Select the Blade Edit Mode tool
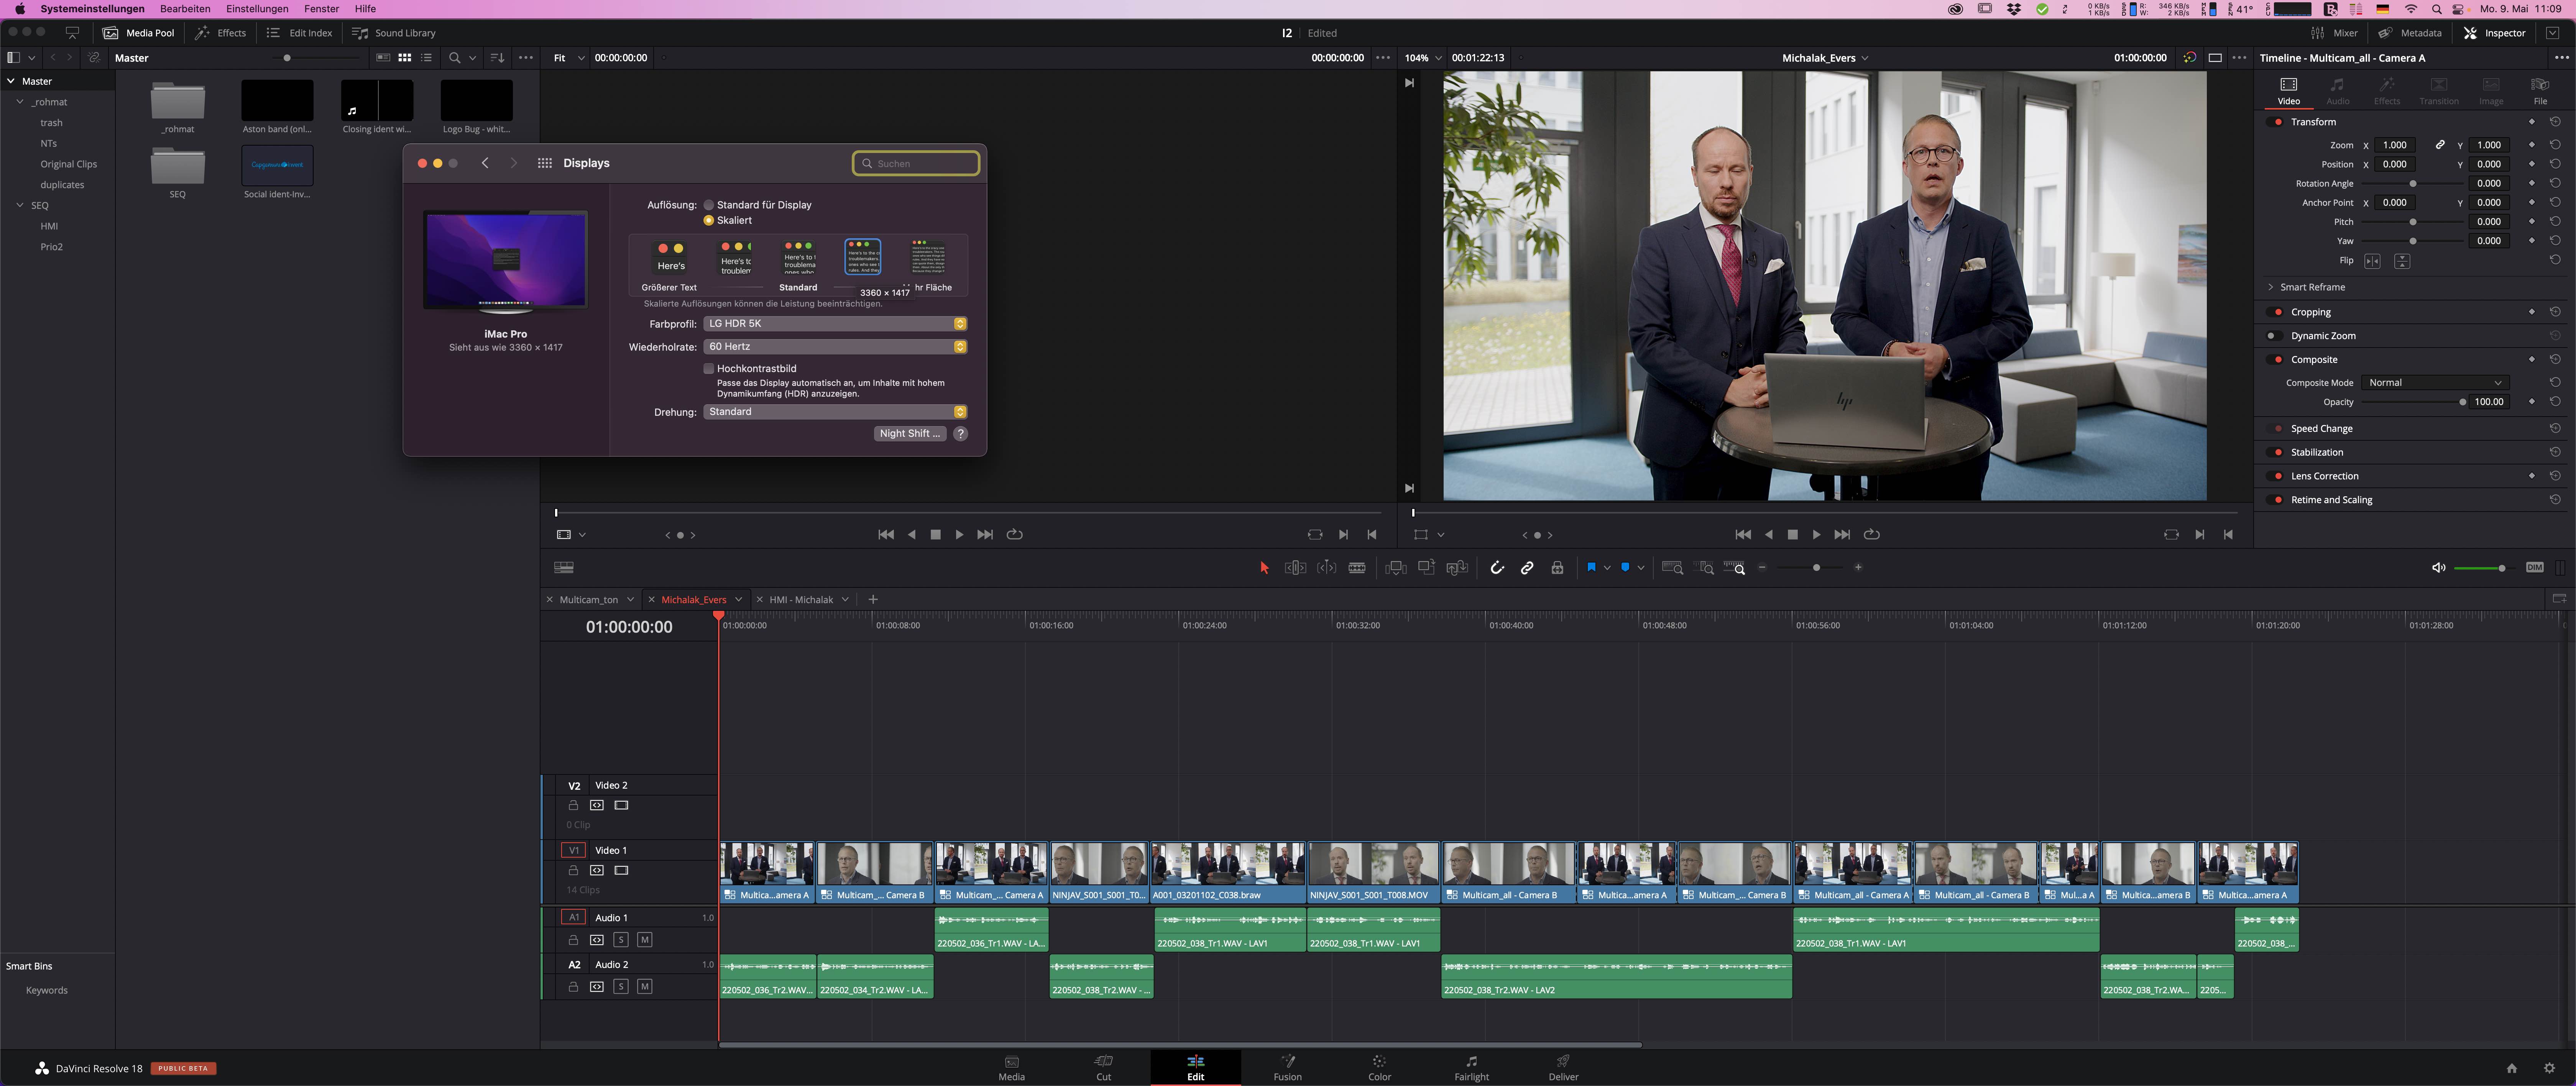The width and height of the screenshot is (2576, 1086). pos(1357,568)
